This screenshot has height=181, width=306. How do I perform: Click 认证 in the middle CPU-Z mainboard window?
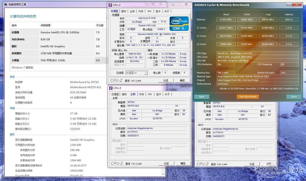166,163
